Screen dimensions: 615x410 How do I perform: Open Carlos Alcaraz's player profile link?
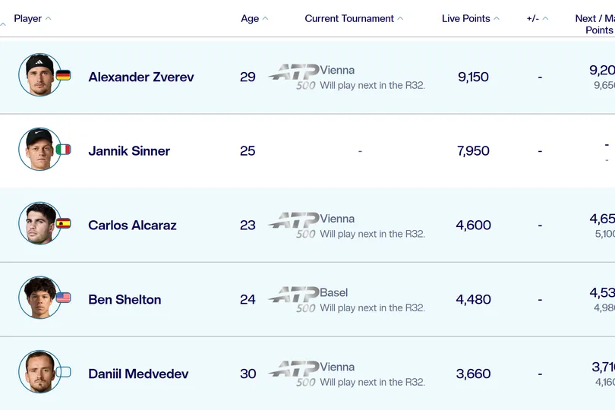click(x=132, y=225)
